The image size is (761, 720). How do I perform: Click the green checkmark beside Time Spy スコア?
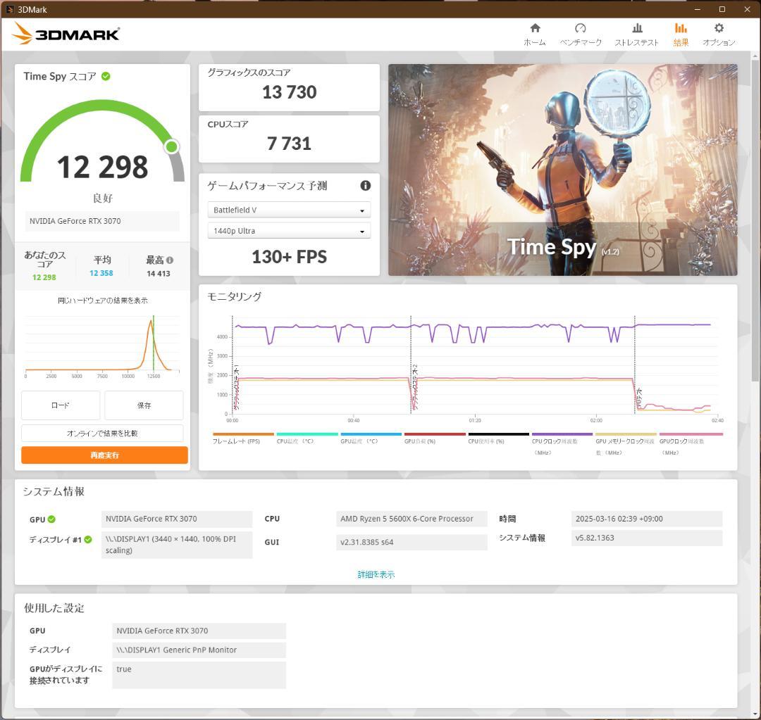105,76
